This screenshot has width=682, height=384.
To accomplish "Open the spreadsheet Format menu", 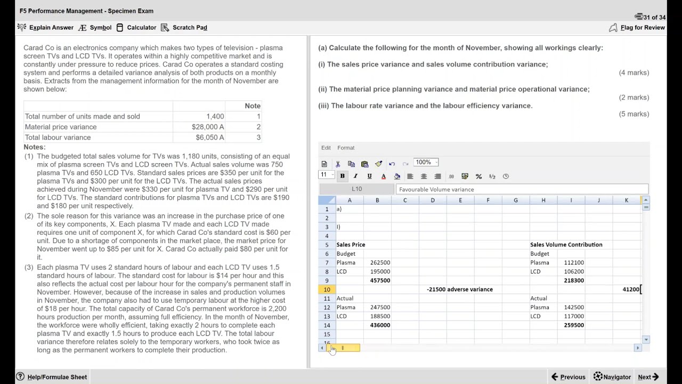I will click(x=346, y=148).
